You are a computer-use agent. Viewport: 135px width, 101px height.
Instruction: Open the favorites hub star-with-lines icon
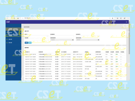coord(118,18)
